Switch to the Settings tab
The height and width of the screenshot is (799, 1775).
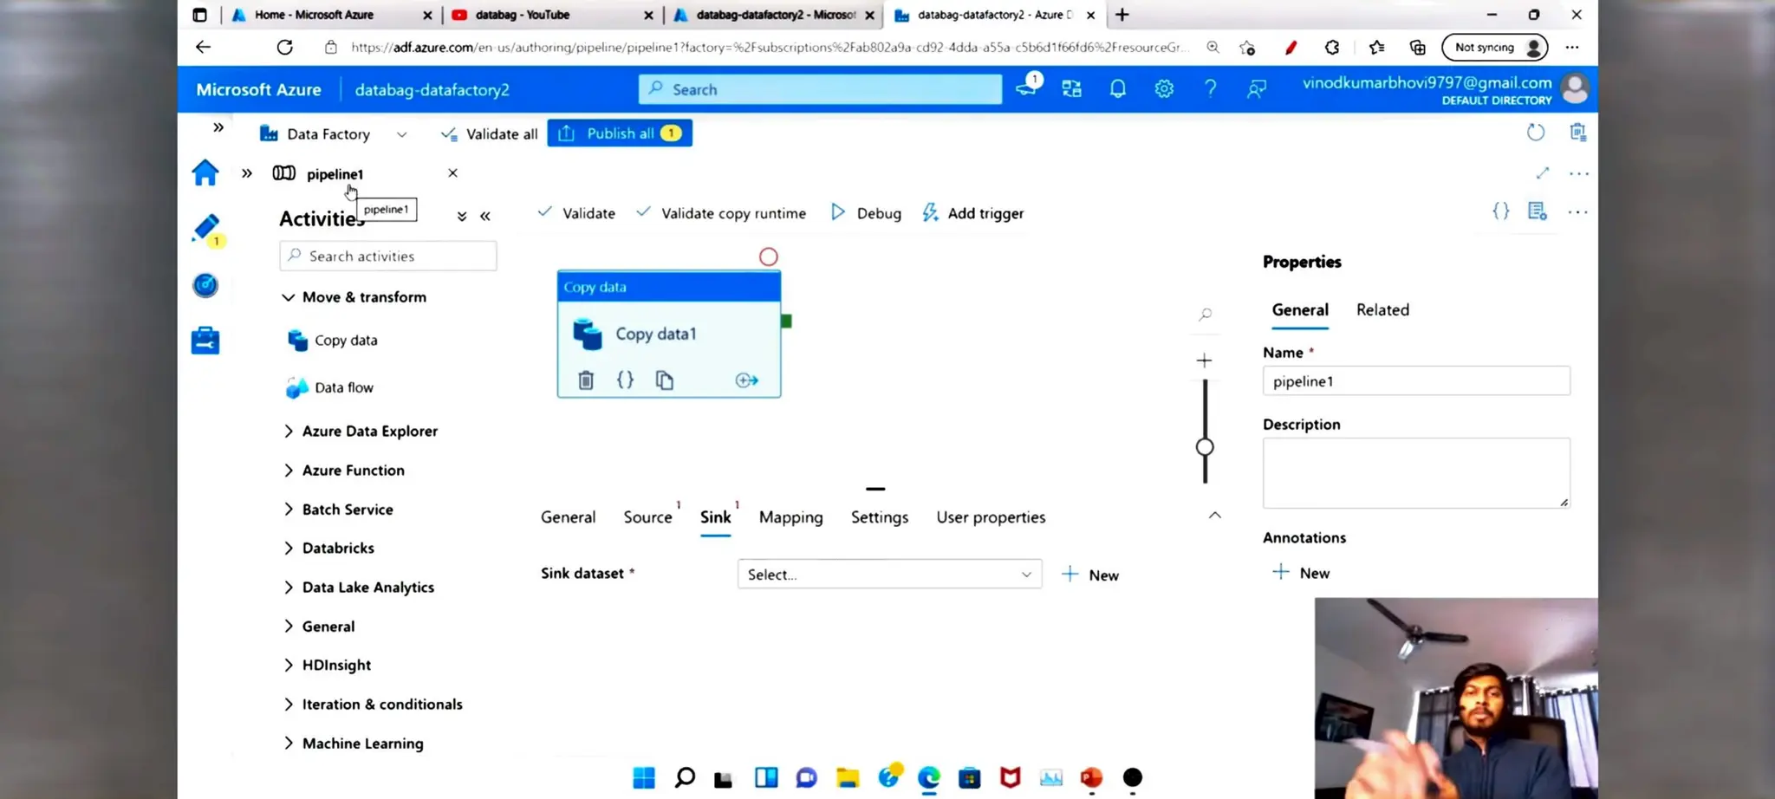(880, 516)
